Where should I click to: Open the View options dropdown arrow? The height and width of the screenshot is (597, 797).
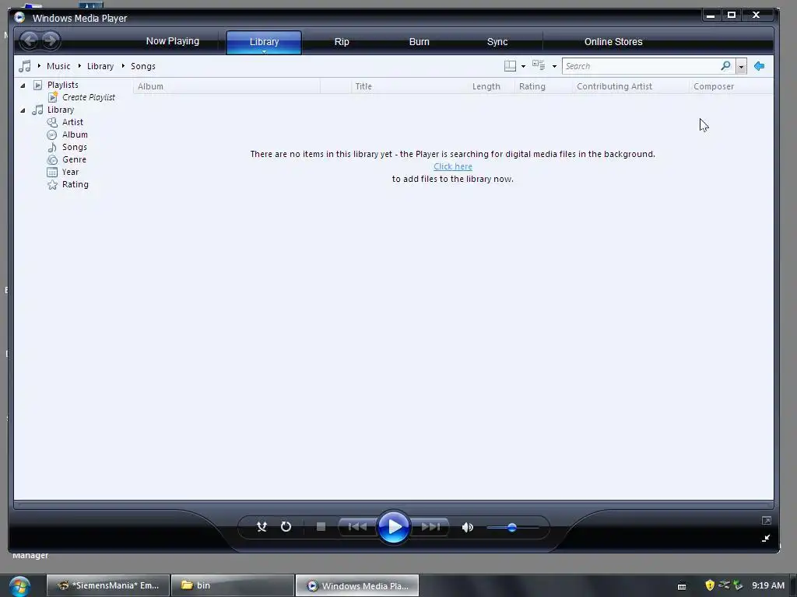(x=554, y=67)
